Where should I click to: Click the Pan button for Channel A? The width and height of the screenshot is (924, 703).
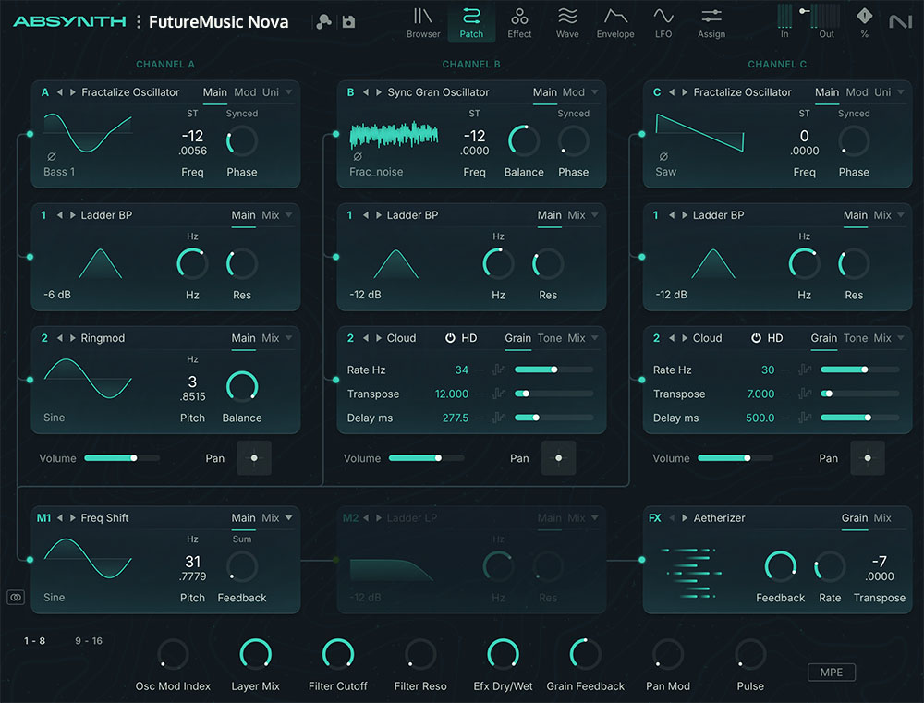[254, 458]
